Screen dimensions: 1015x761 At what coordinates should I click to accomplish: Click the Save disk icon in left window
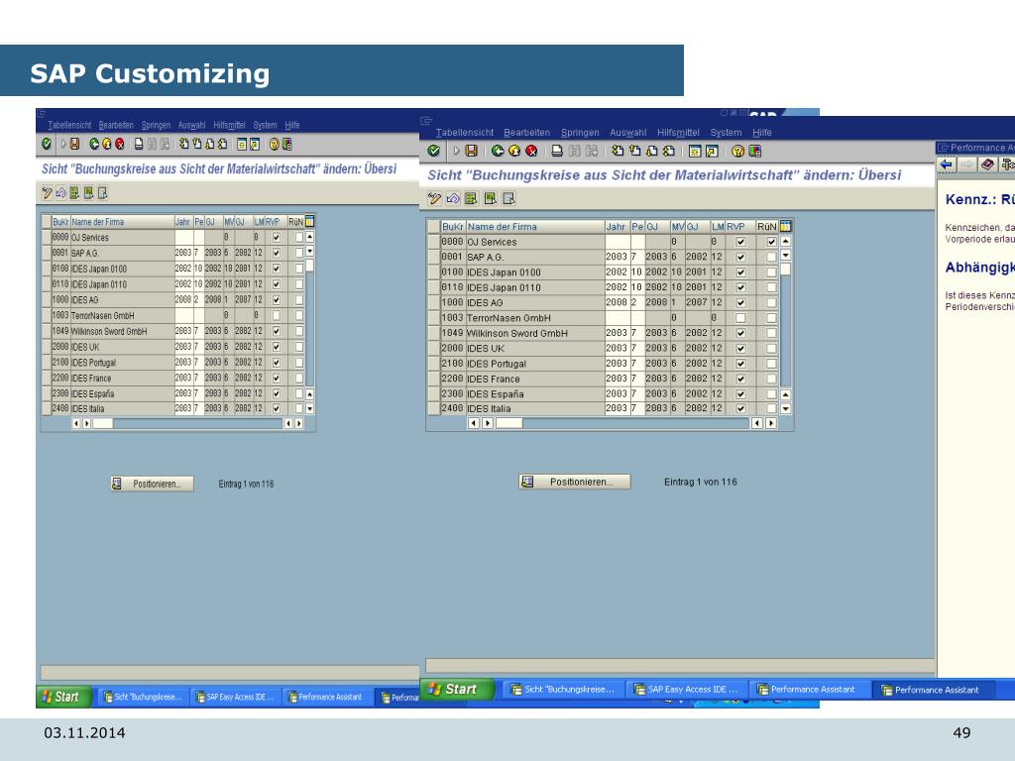point(75,144)
